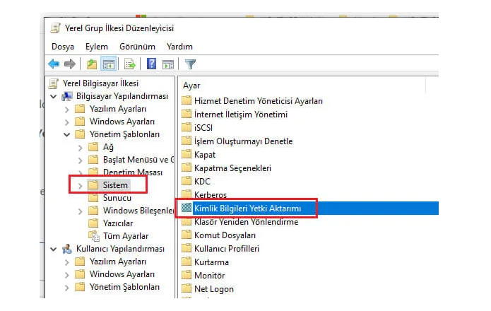Click the Filter funnel icon

point(190,64)
